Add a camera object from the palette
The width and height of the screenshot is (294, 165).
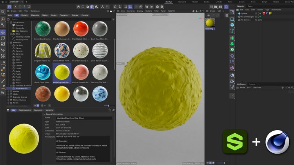click(x=232, y=81)
